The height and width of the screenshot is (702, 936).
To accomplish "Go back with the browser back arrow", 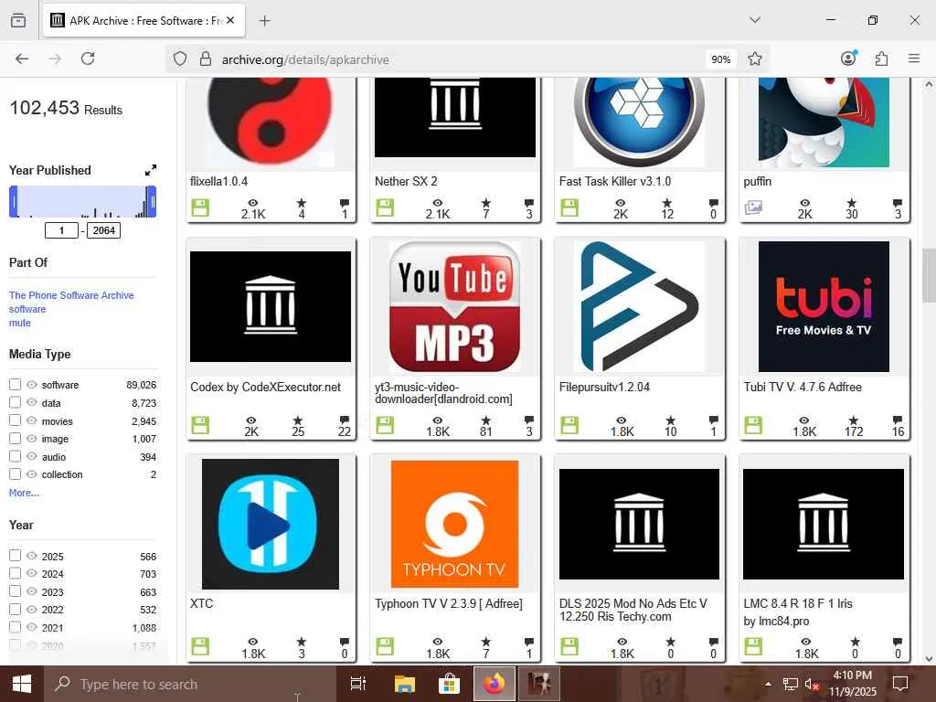I will coord(22,58).
